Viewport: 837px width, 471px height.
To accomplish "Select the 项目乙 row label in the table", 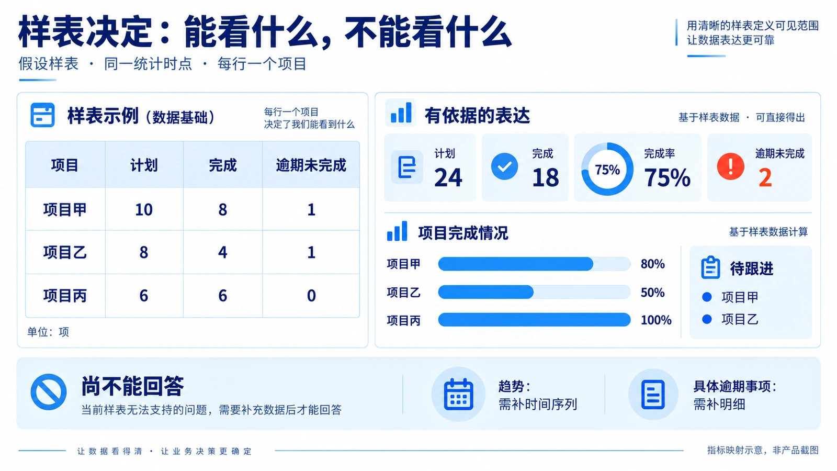I will coord(65,252).
